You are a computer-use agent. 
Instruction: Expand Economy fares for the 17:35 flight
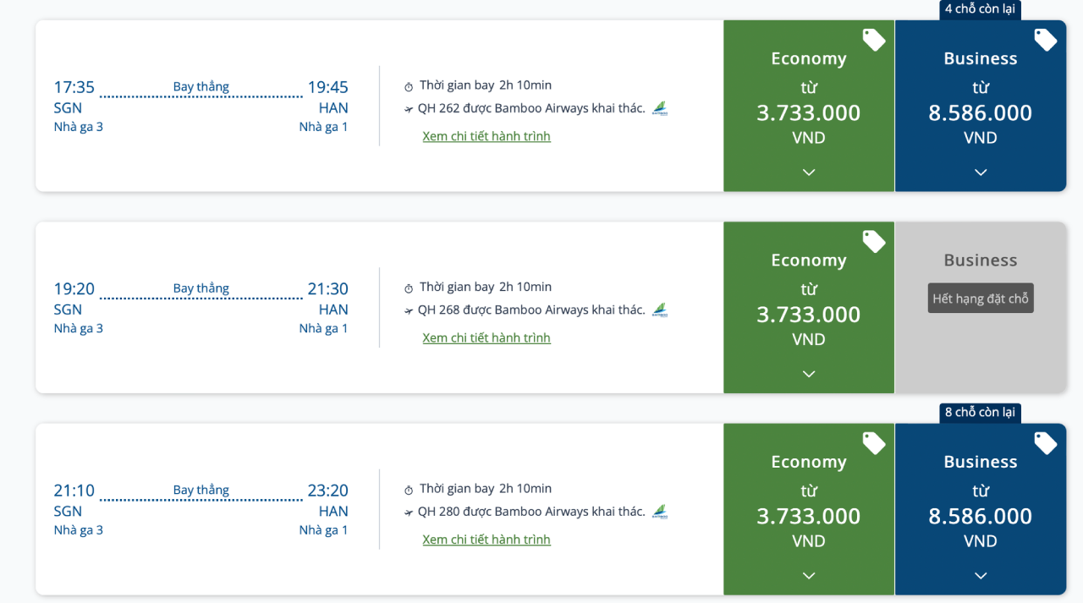(809, 173)
